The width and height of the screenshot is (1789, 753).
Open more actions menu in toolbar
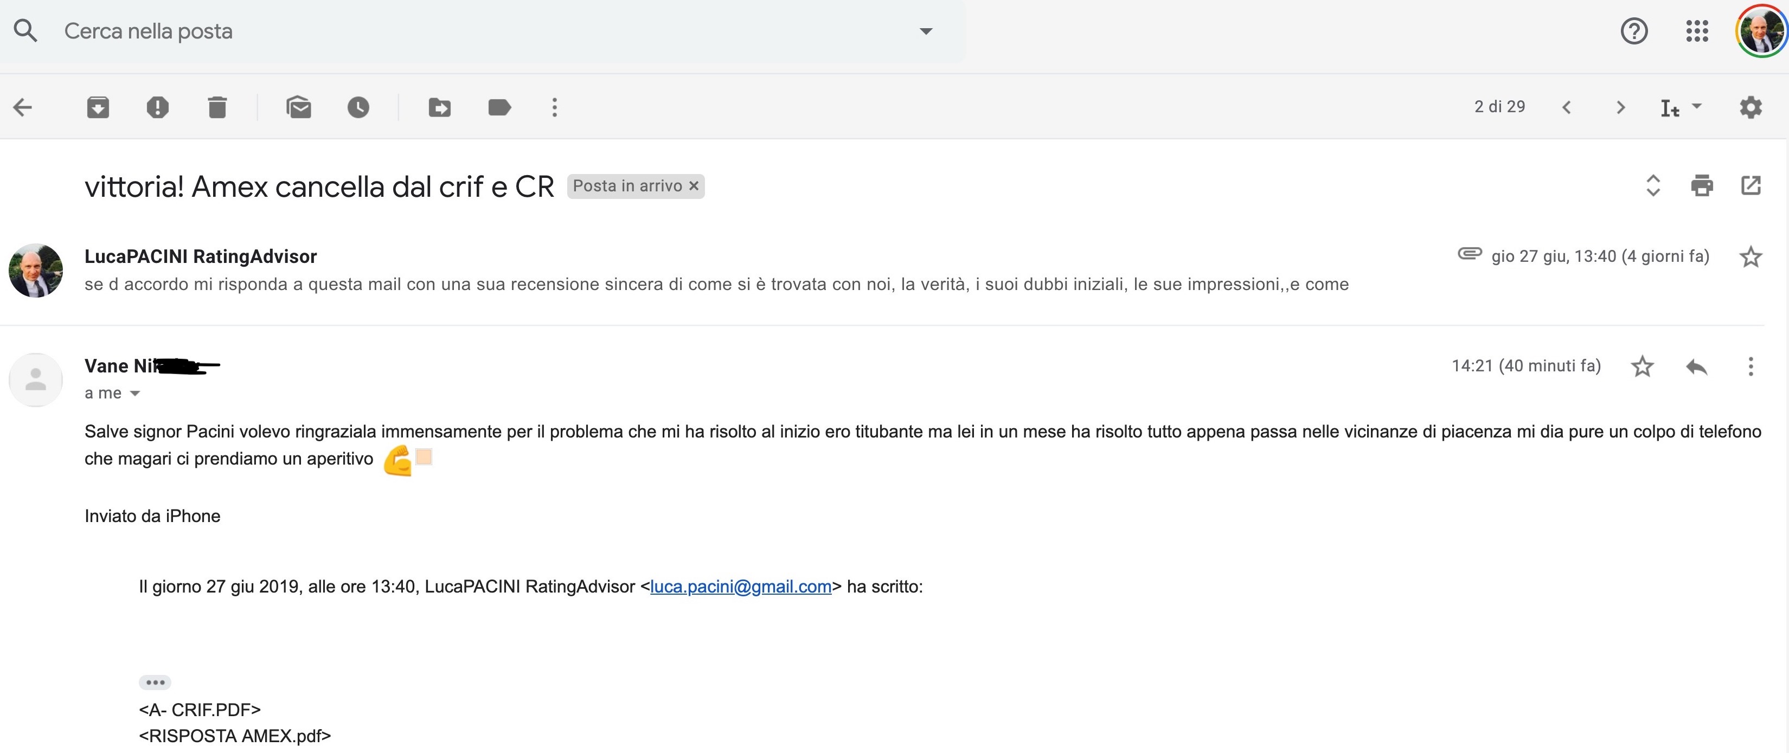tap(554, 107)
